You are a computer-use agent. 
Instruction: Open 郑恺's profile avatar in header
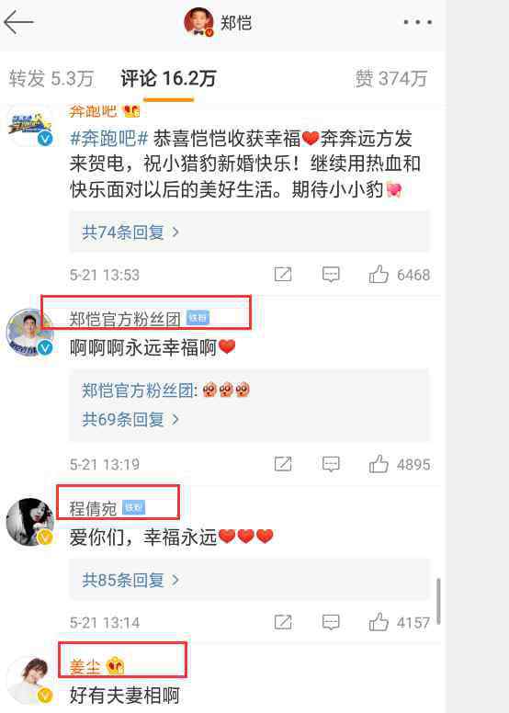198,21
